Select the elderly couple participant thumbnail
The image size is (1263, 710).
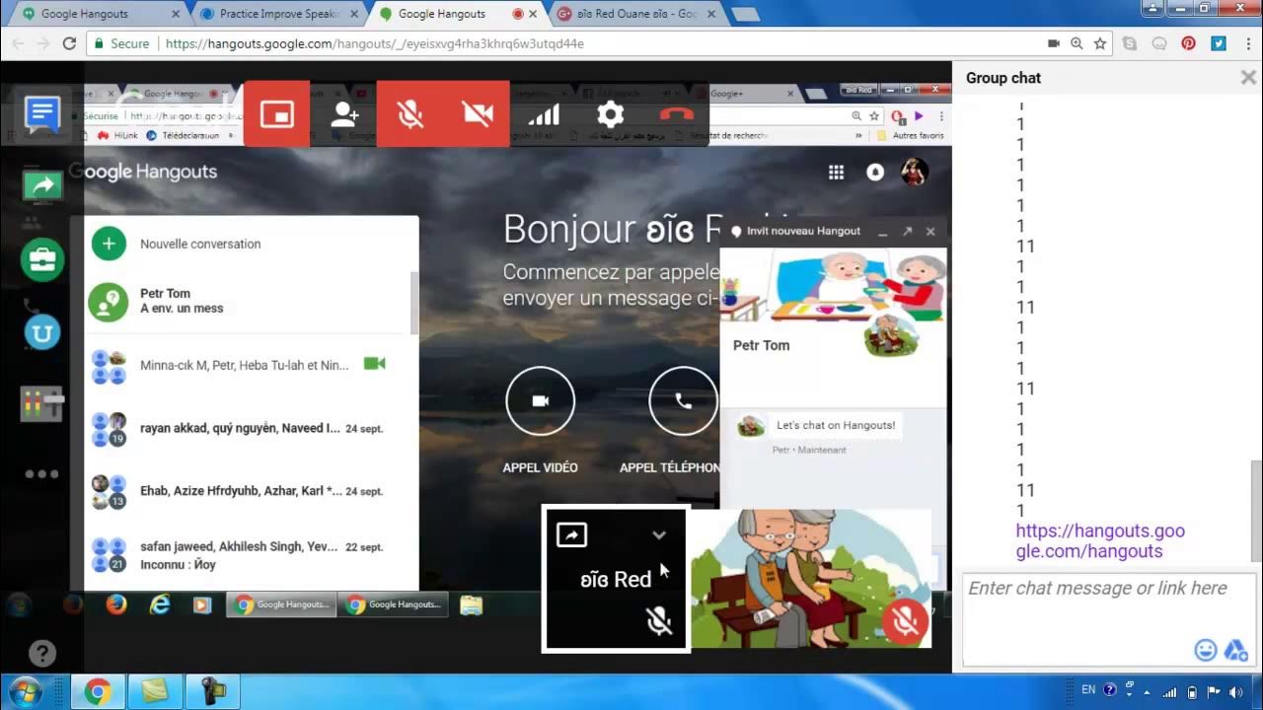(810, 578)
